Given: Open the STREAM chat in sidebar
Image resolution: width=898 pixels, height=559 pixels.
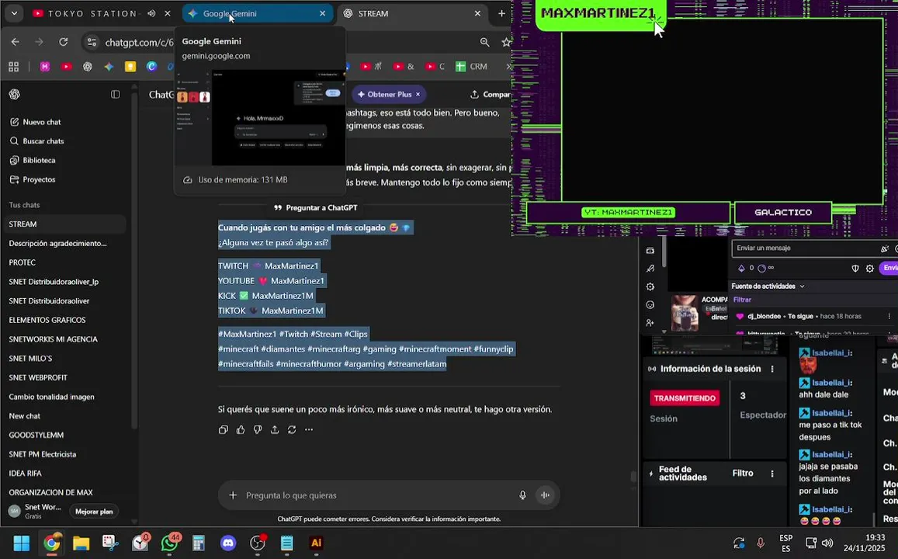Looking at the screenshot, I should [64, 224].
